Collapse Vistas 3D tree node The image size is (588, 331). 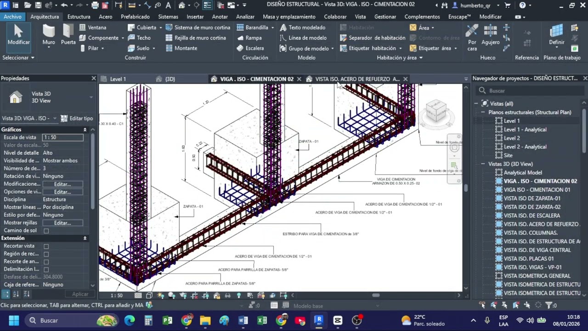(483, 164)
